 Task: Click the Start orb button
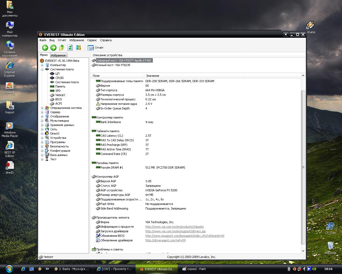point(9,269)
